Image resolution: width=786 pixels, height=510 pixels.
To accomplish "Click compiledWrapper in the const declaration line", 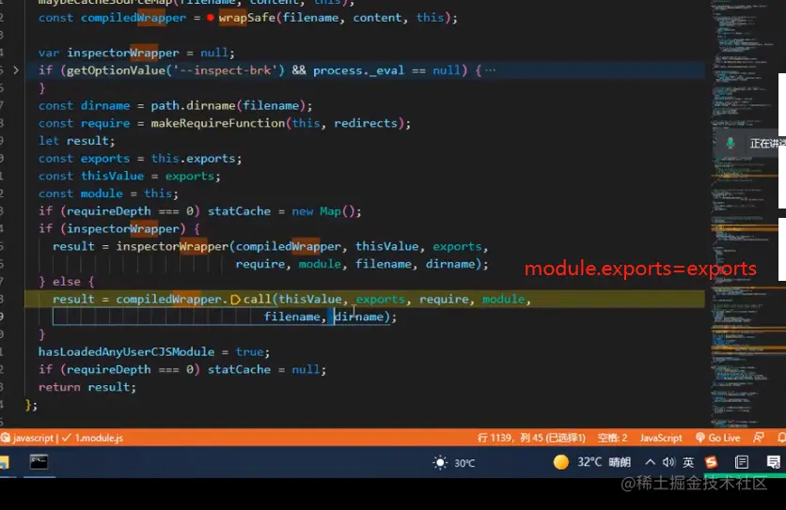I will [x=134, y=18].
